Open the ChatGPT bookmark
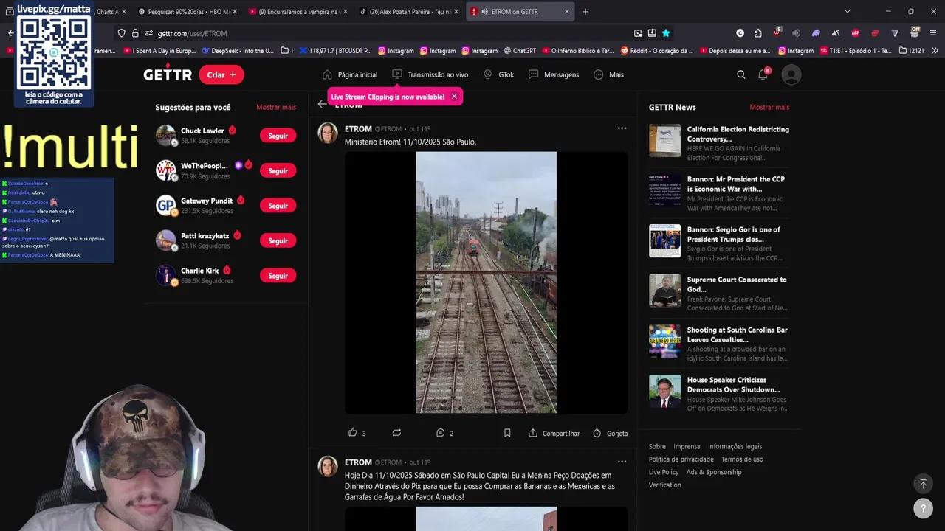The height and width of the screenshot is (531, 945). pyautogui.click(x=520, y=51)
